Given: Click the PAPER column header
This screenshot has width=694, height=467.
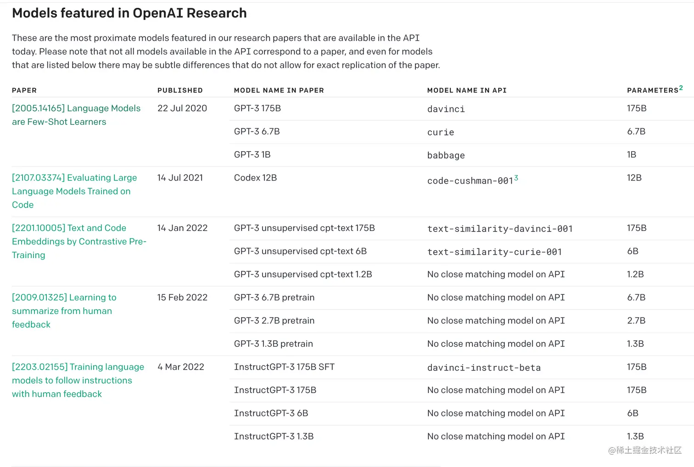Looking at the screenshot, I should (x=24, y=90).
